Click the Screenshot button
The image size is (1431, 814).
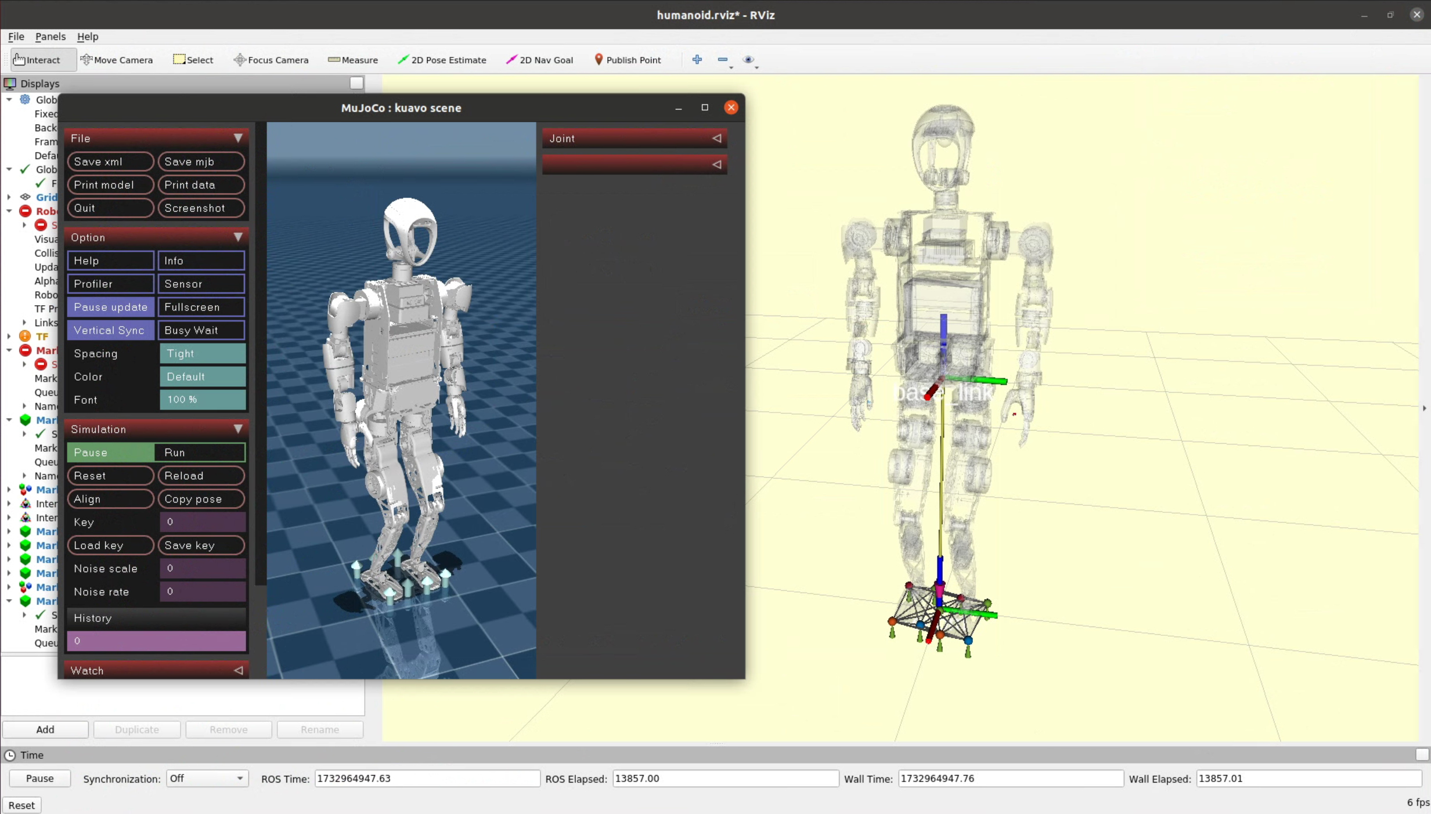click(201, 208)
